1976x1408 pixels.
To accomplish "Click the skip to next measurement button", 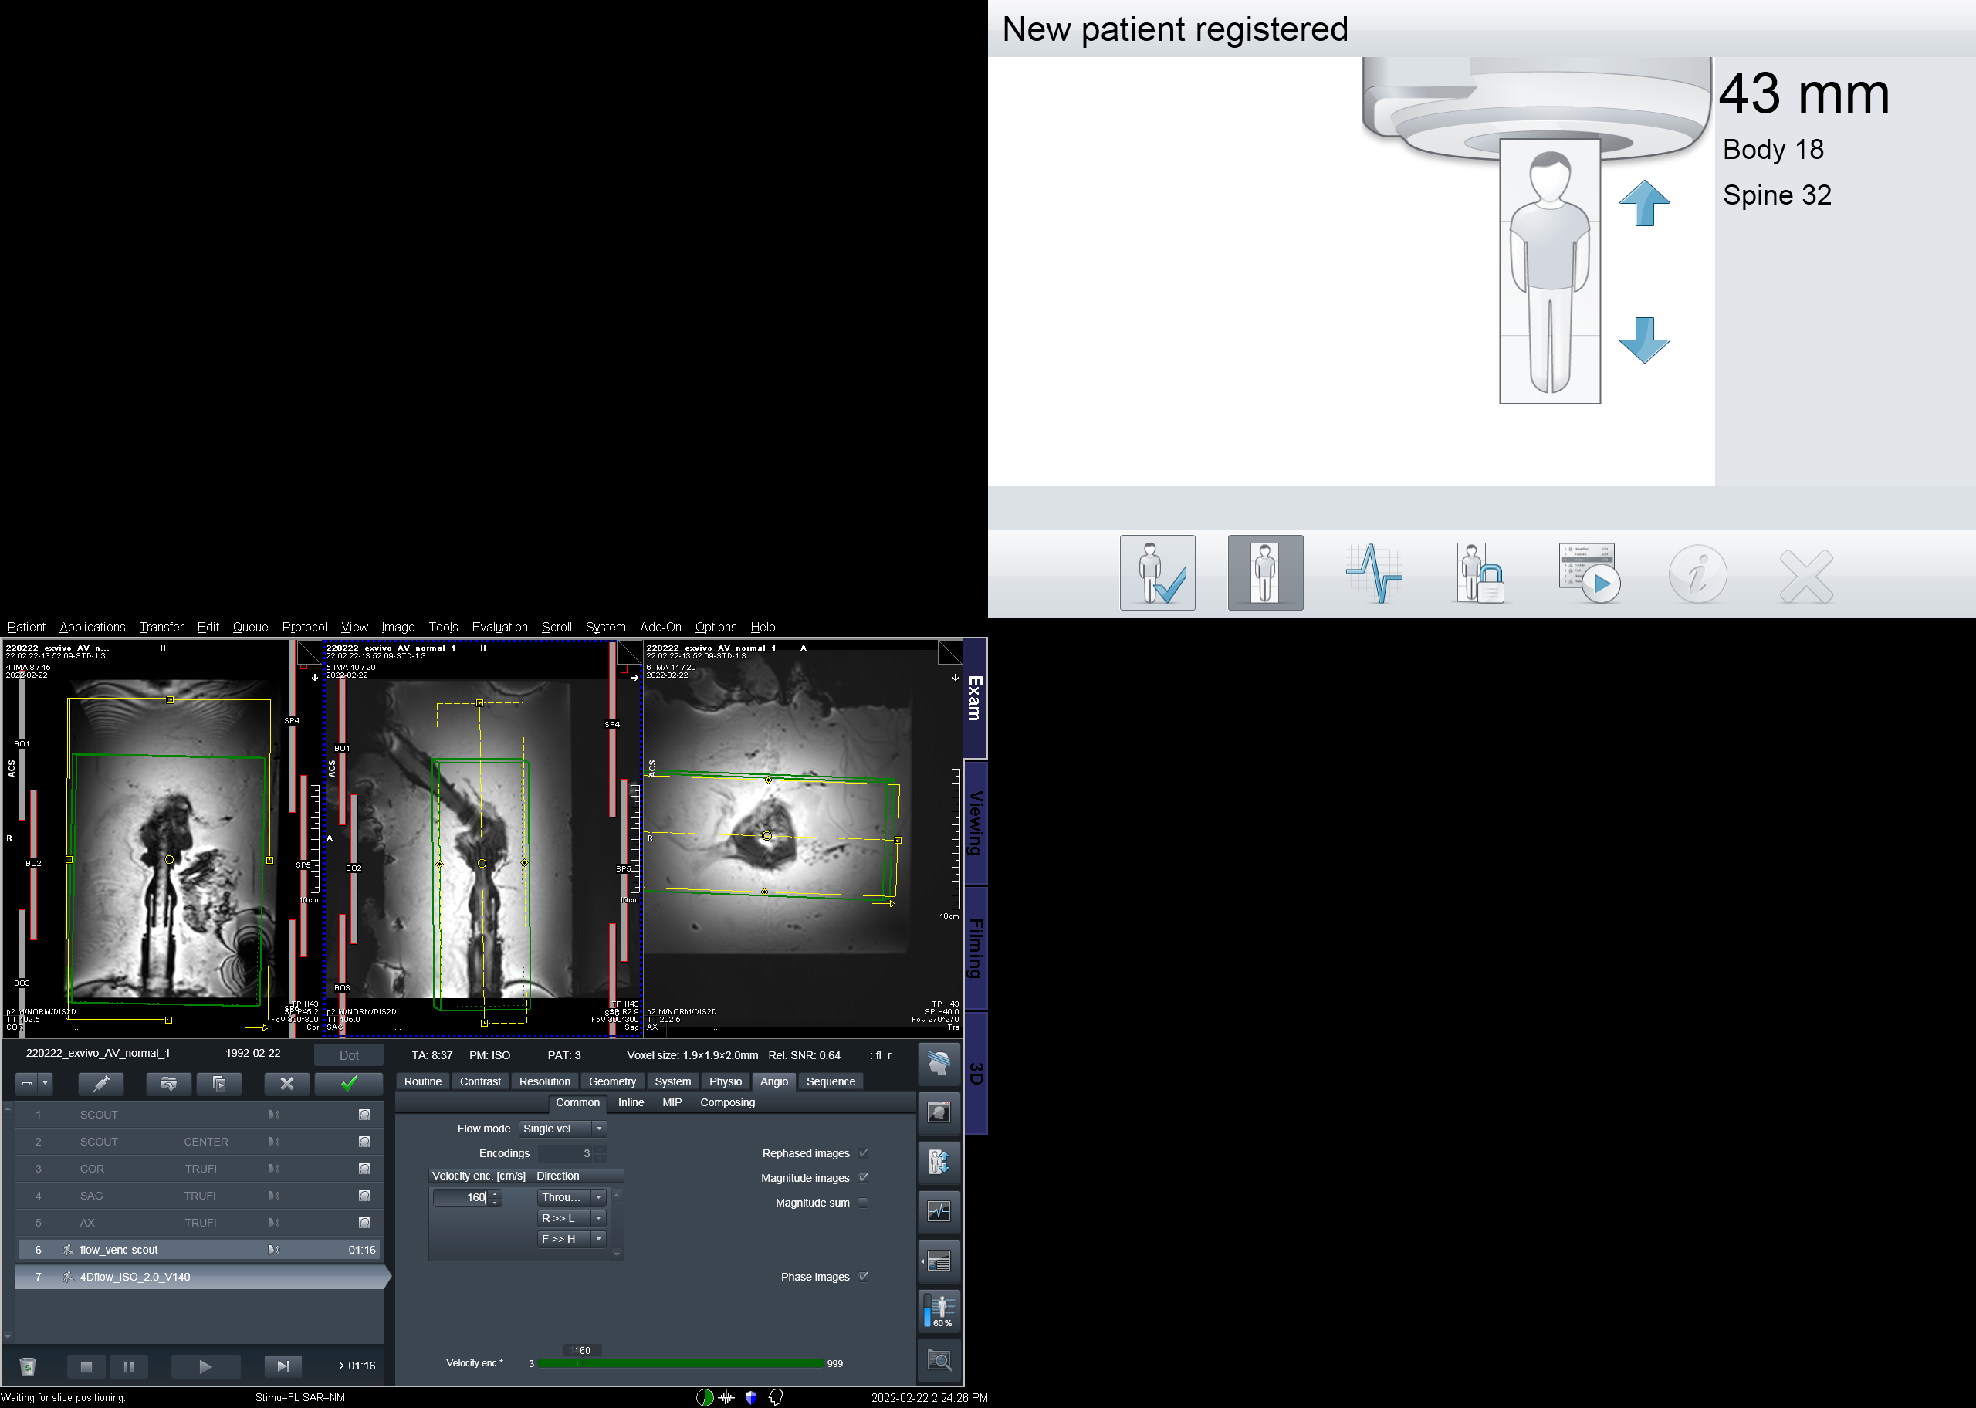I will tap(283, 1366).
